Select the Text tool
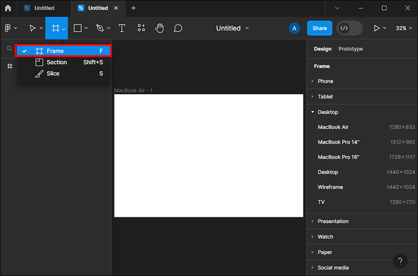The height and width of the screenshot is (276, 418). pyautogui.click(x=122, y=28)
